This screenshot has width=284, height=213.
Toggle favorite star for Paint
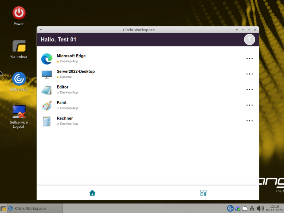58,108
